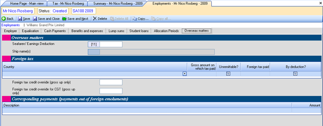Open Summary - Mr Nico Rosberg - 2009 tab
The width and height of the screenshot is (323, 126).
(117, 3)
